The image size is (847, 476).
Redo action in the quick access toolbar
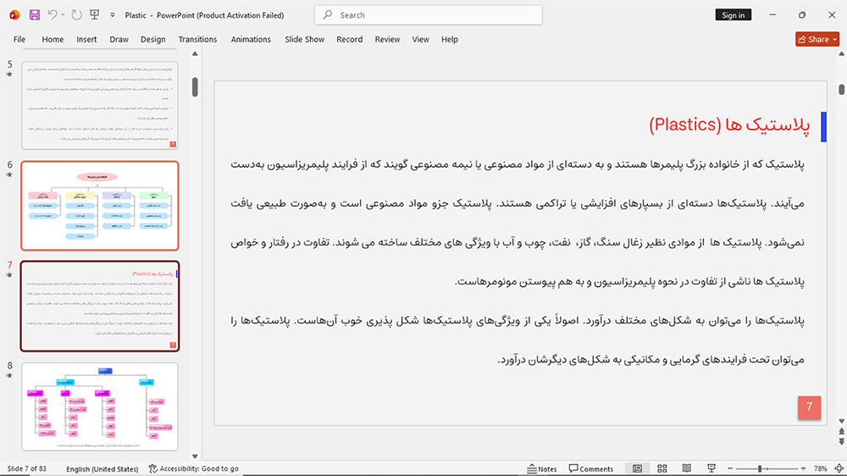pyautogui.click(x=77, y=15)
